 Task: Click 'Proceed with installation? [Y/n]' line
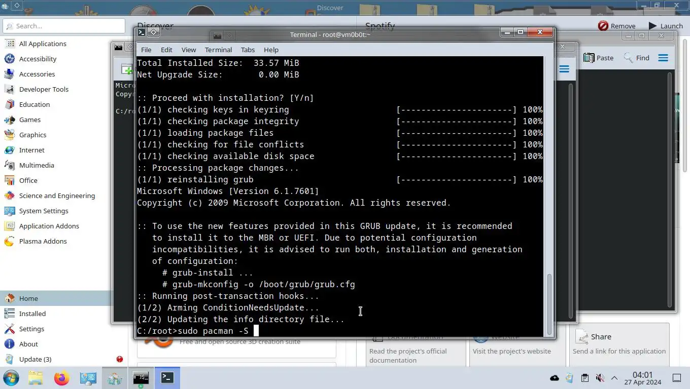point(225,98)
